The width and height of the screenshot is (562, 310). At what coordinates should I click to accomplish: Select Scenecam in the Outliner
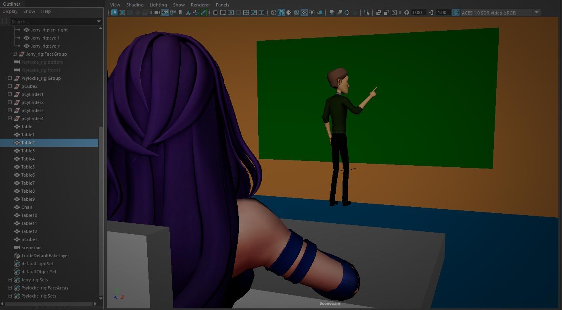tap(31, 248)
